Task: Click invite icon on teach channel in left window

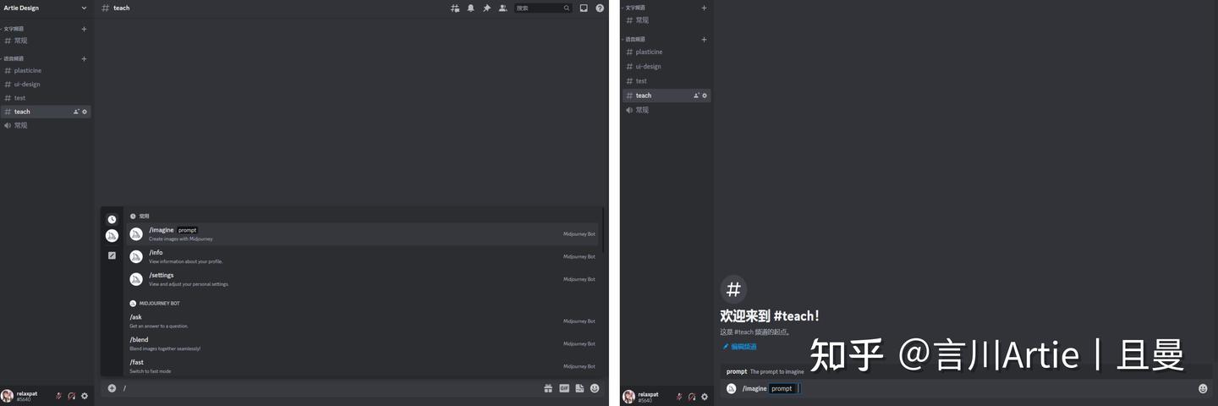Action: (x=75, y=112)
